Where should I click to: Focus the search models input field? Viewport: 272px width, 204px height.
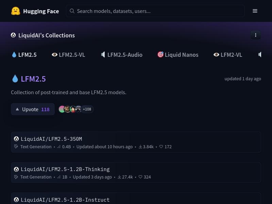coord(155,11)
